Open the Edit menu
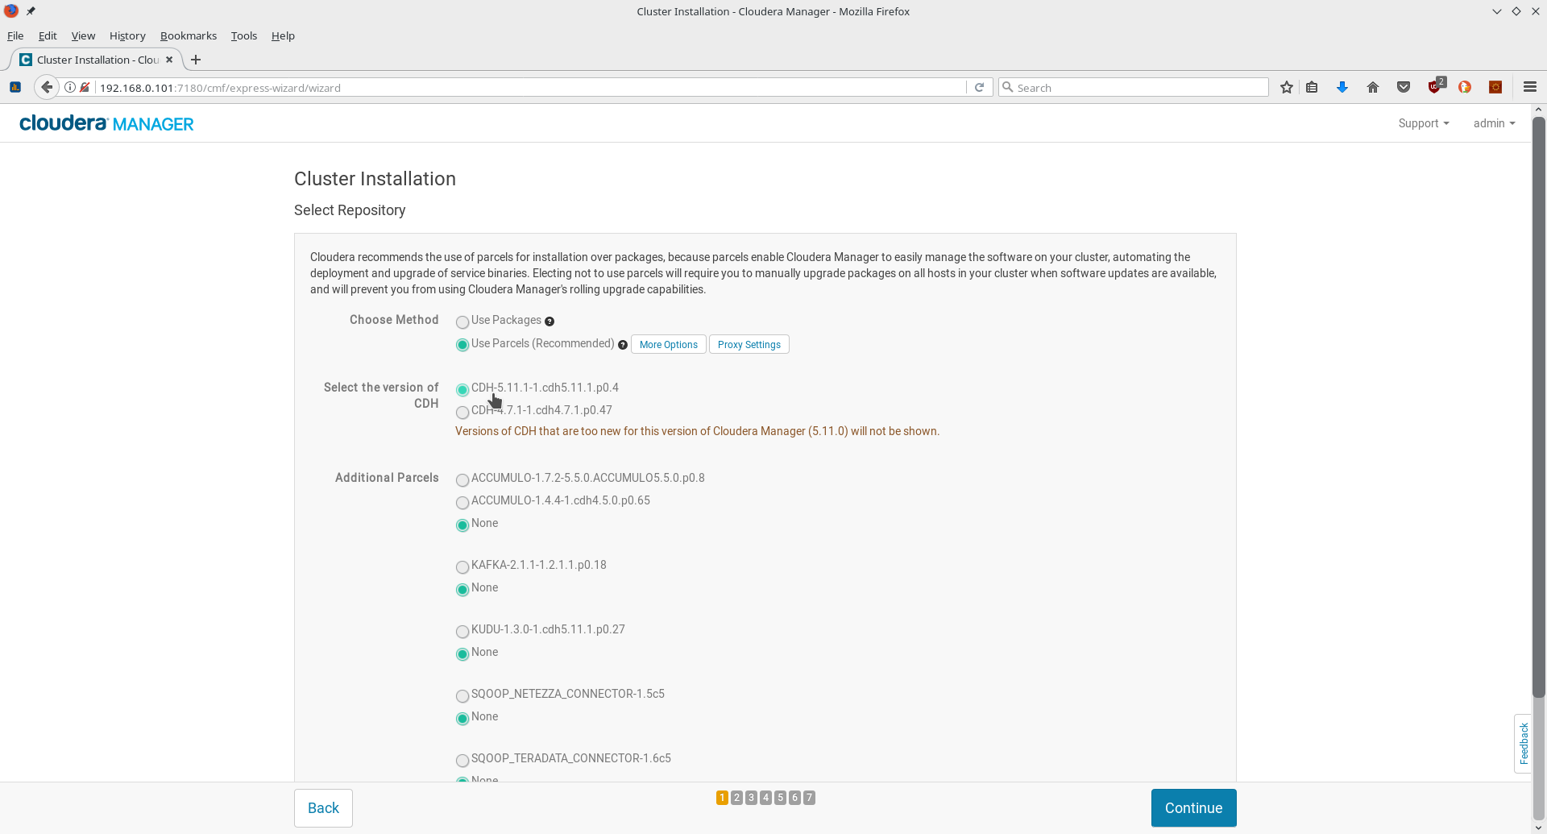The width and height of the screenshot is (1547, 834). click(48, 35)
